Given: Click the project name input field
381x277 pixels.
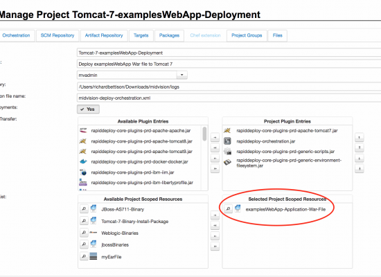Looking at the screenshot, I should (229, 53).
